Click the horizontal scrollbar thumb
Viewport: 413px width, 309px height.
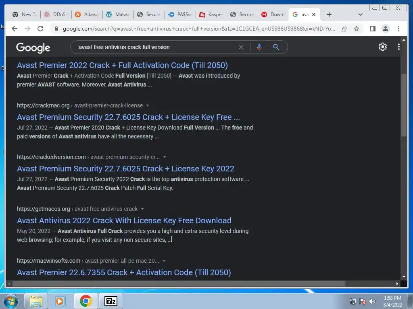[179, 284]
